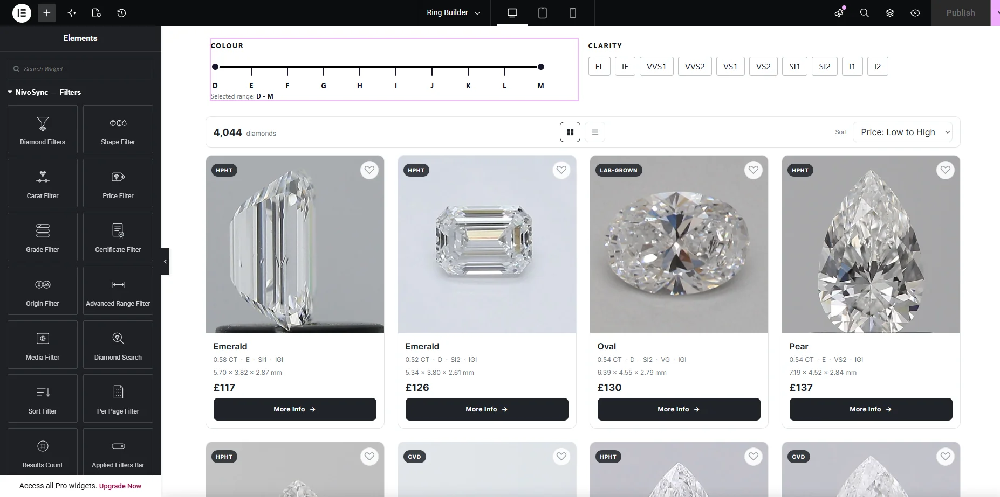The image size is (1000, 497).
Task: Open the document settings page icon
Action: point(97,13)
